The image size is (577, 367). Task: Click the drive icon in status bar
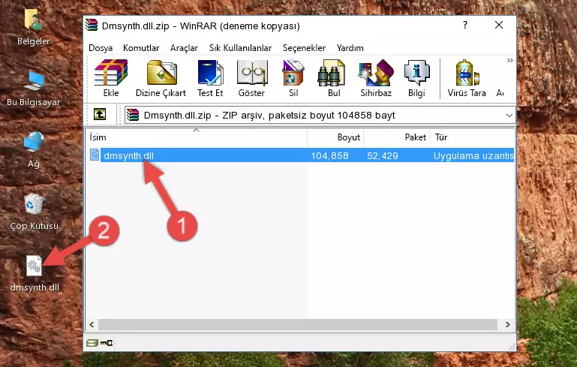[x=92, y=343]
